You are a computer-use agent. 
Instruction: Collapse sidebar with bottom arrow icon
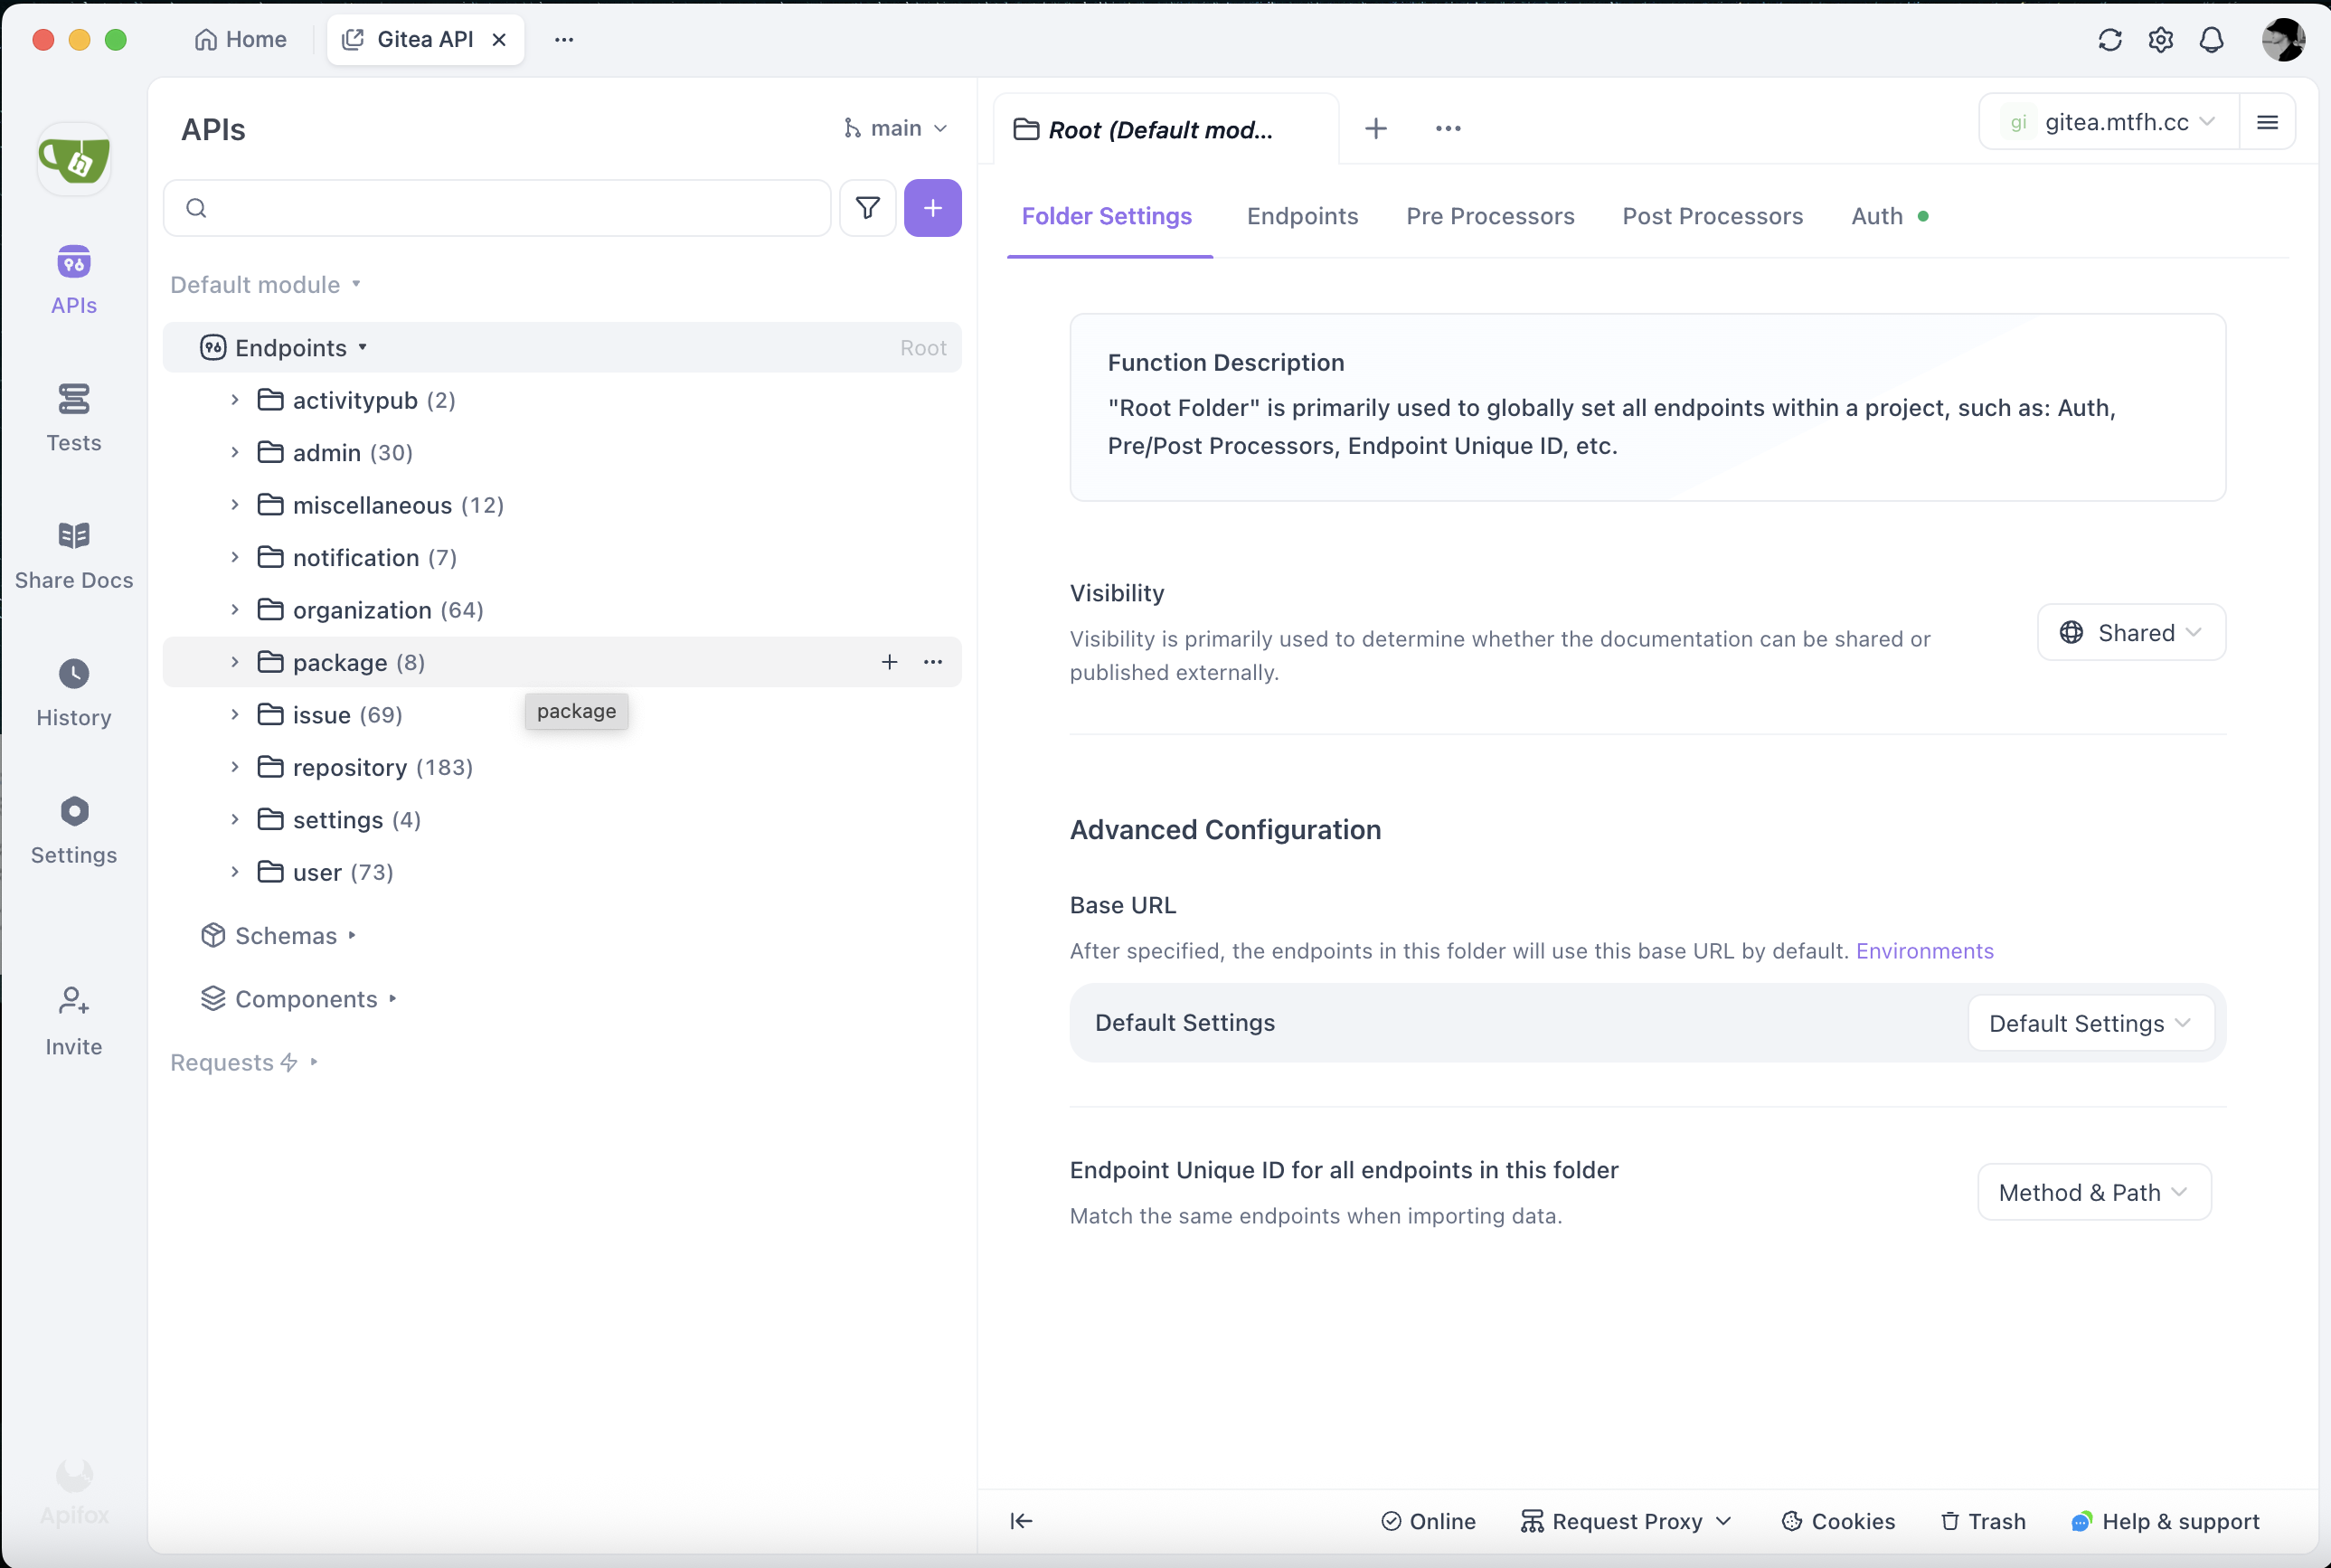1020,1520
